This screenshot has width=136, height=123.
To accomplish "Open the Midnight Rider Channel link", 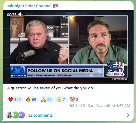I will pos(29,6).
